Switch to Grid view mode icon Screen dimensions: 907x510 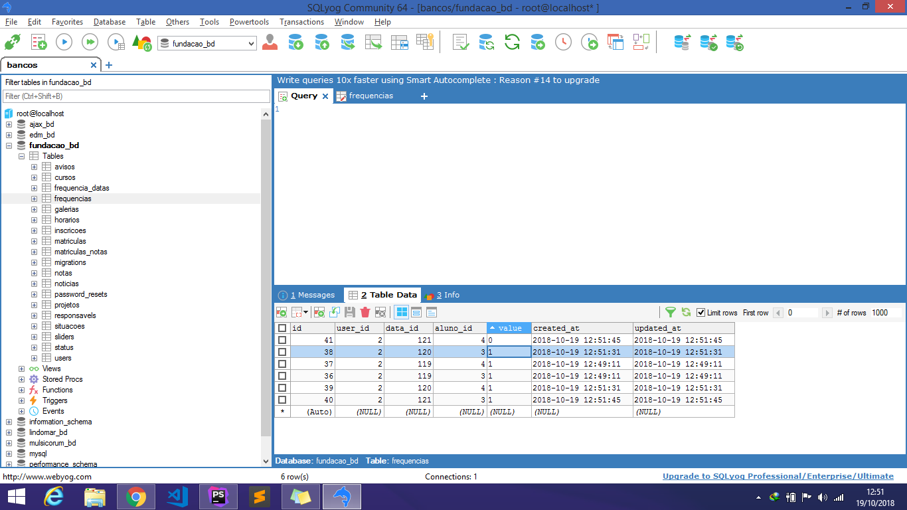pyautogui.click(x=402, y=312)
